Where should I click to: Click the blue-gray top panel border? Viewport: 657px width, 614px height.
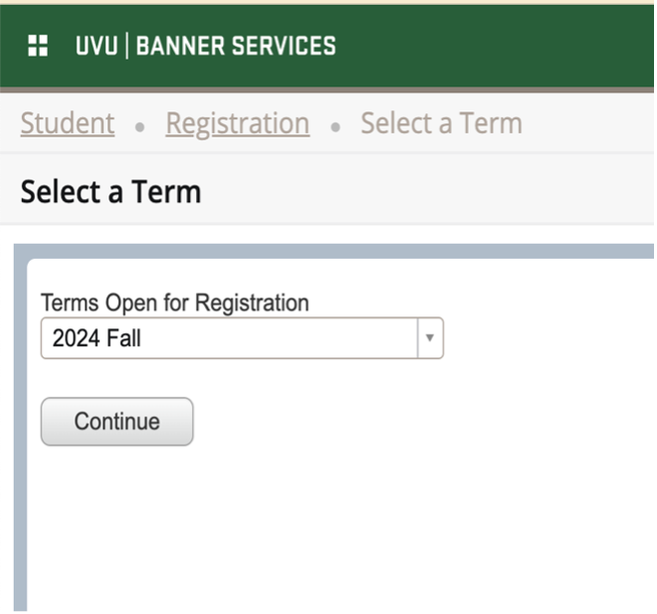[x=335, y=252]
